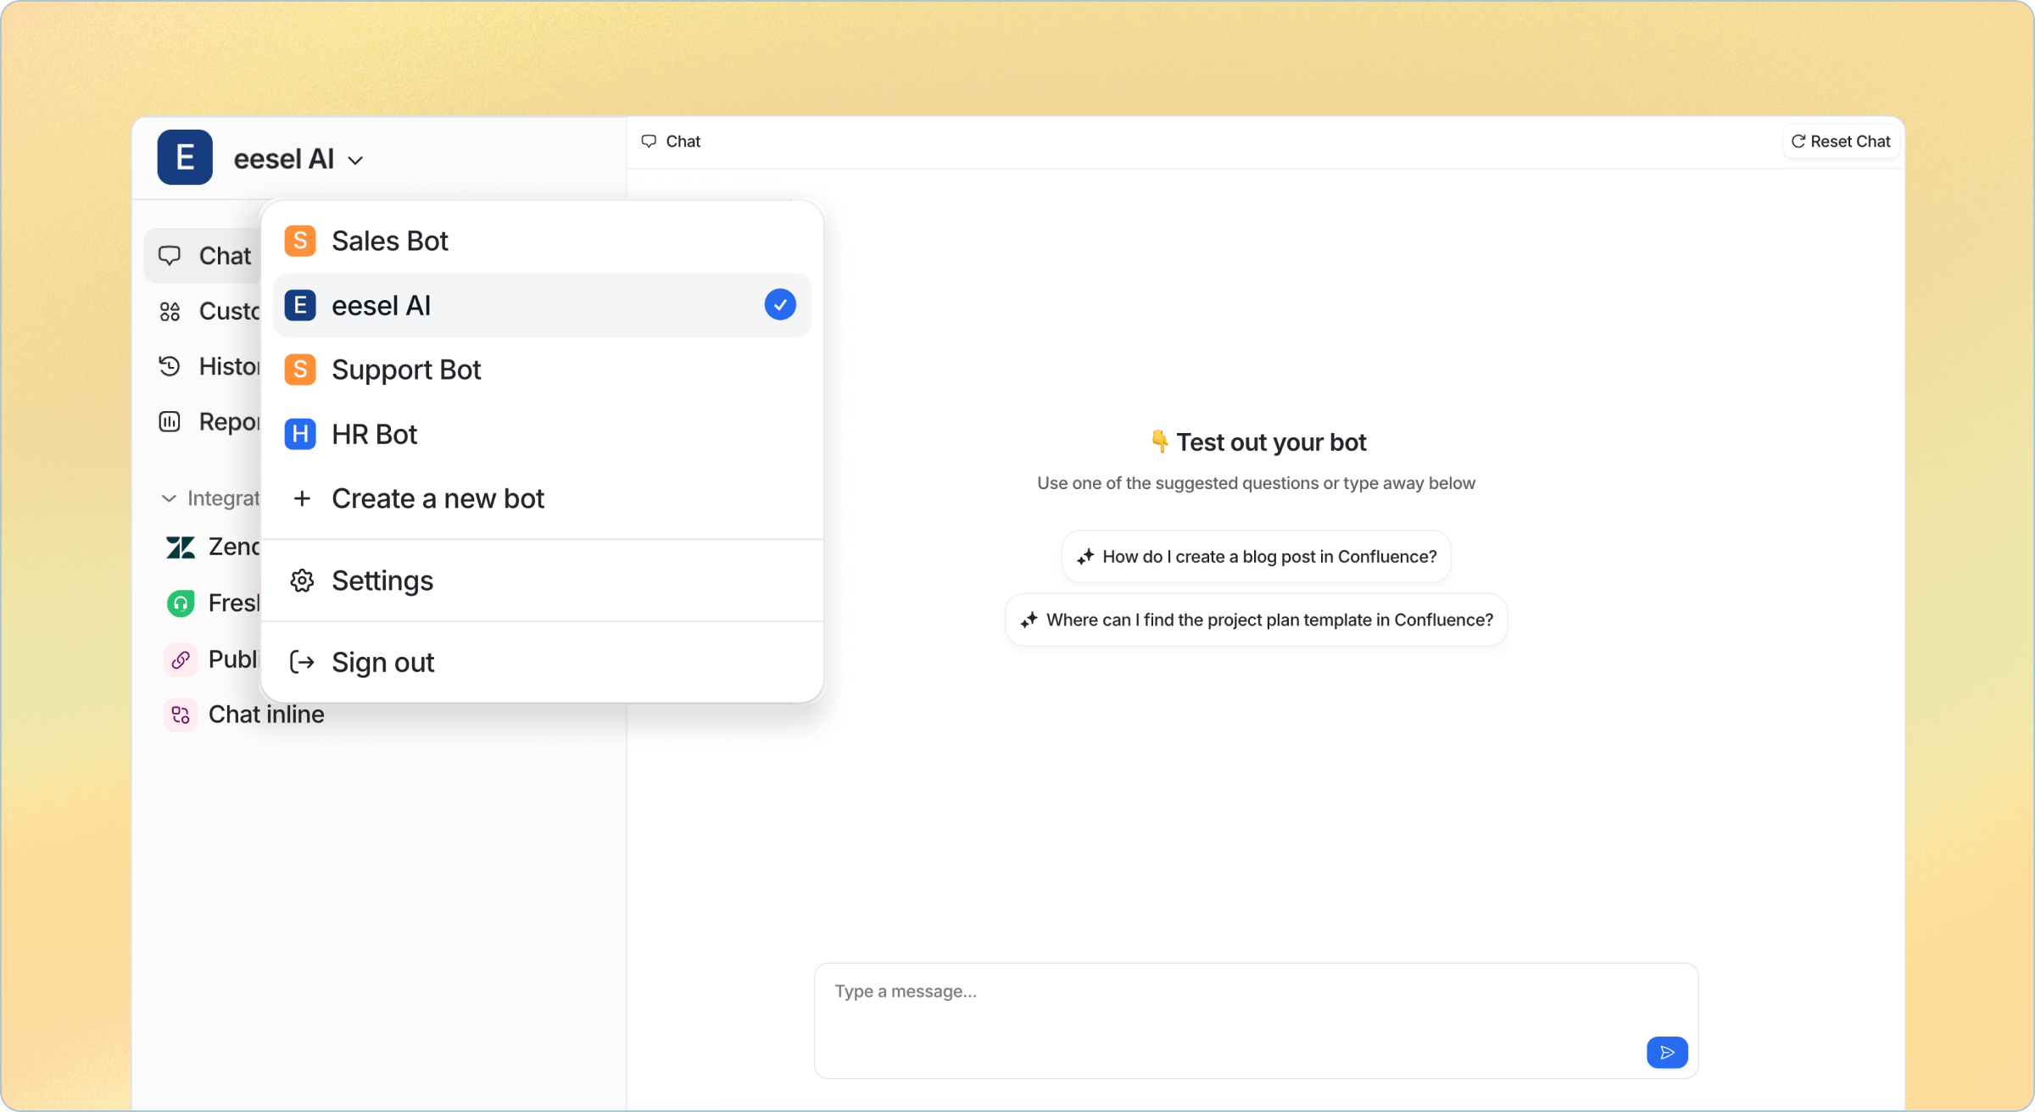The height and width of the screenshot is (1112, 2035).
Task: Click the Chat inline pink icon
Action: coord(181,715)
